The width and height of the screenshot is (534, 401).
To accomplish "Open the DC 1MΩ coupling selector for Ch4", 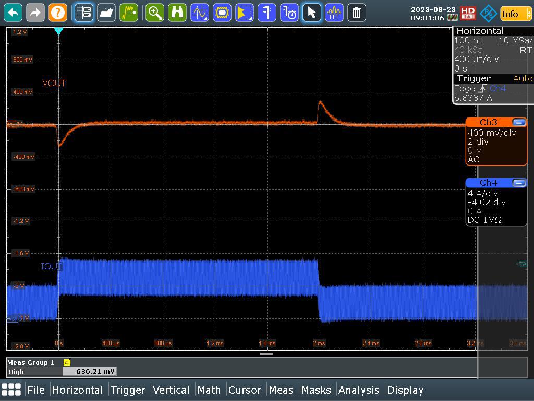I will tap(485, 221).
